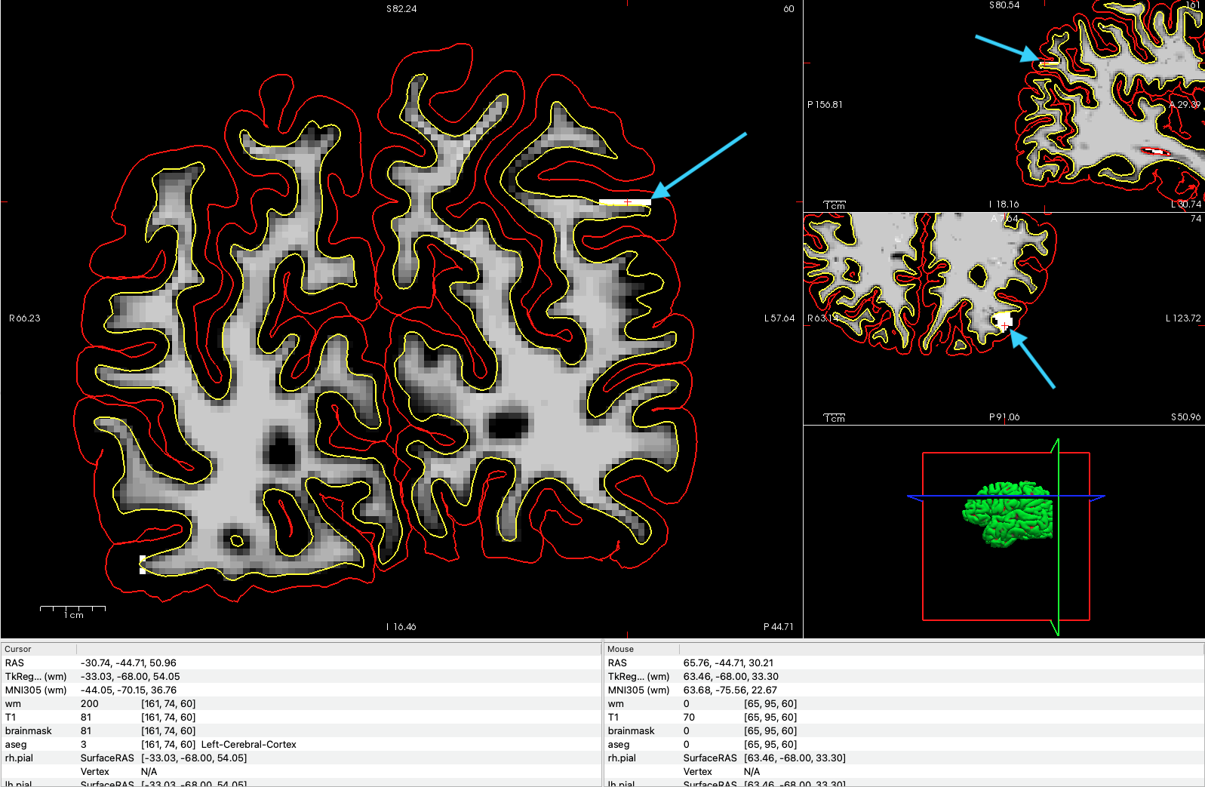This screenshot has width=1205, height=787.
Task: Select the white filled voxel patch in the axial view
Action: (x=1002, y=321)
